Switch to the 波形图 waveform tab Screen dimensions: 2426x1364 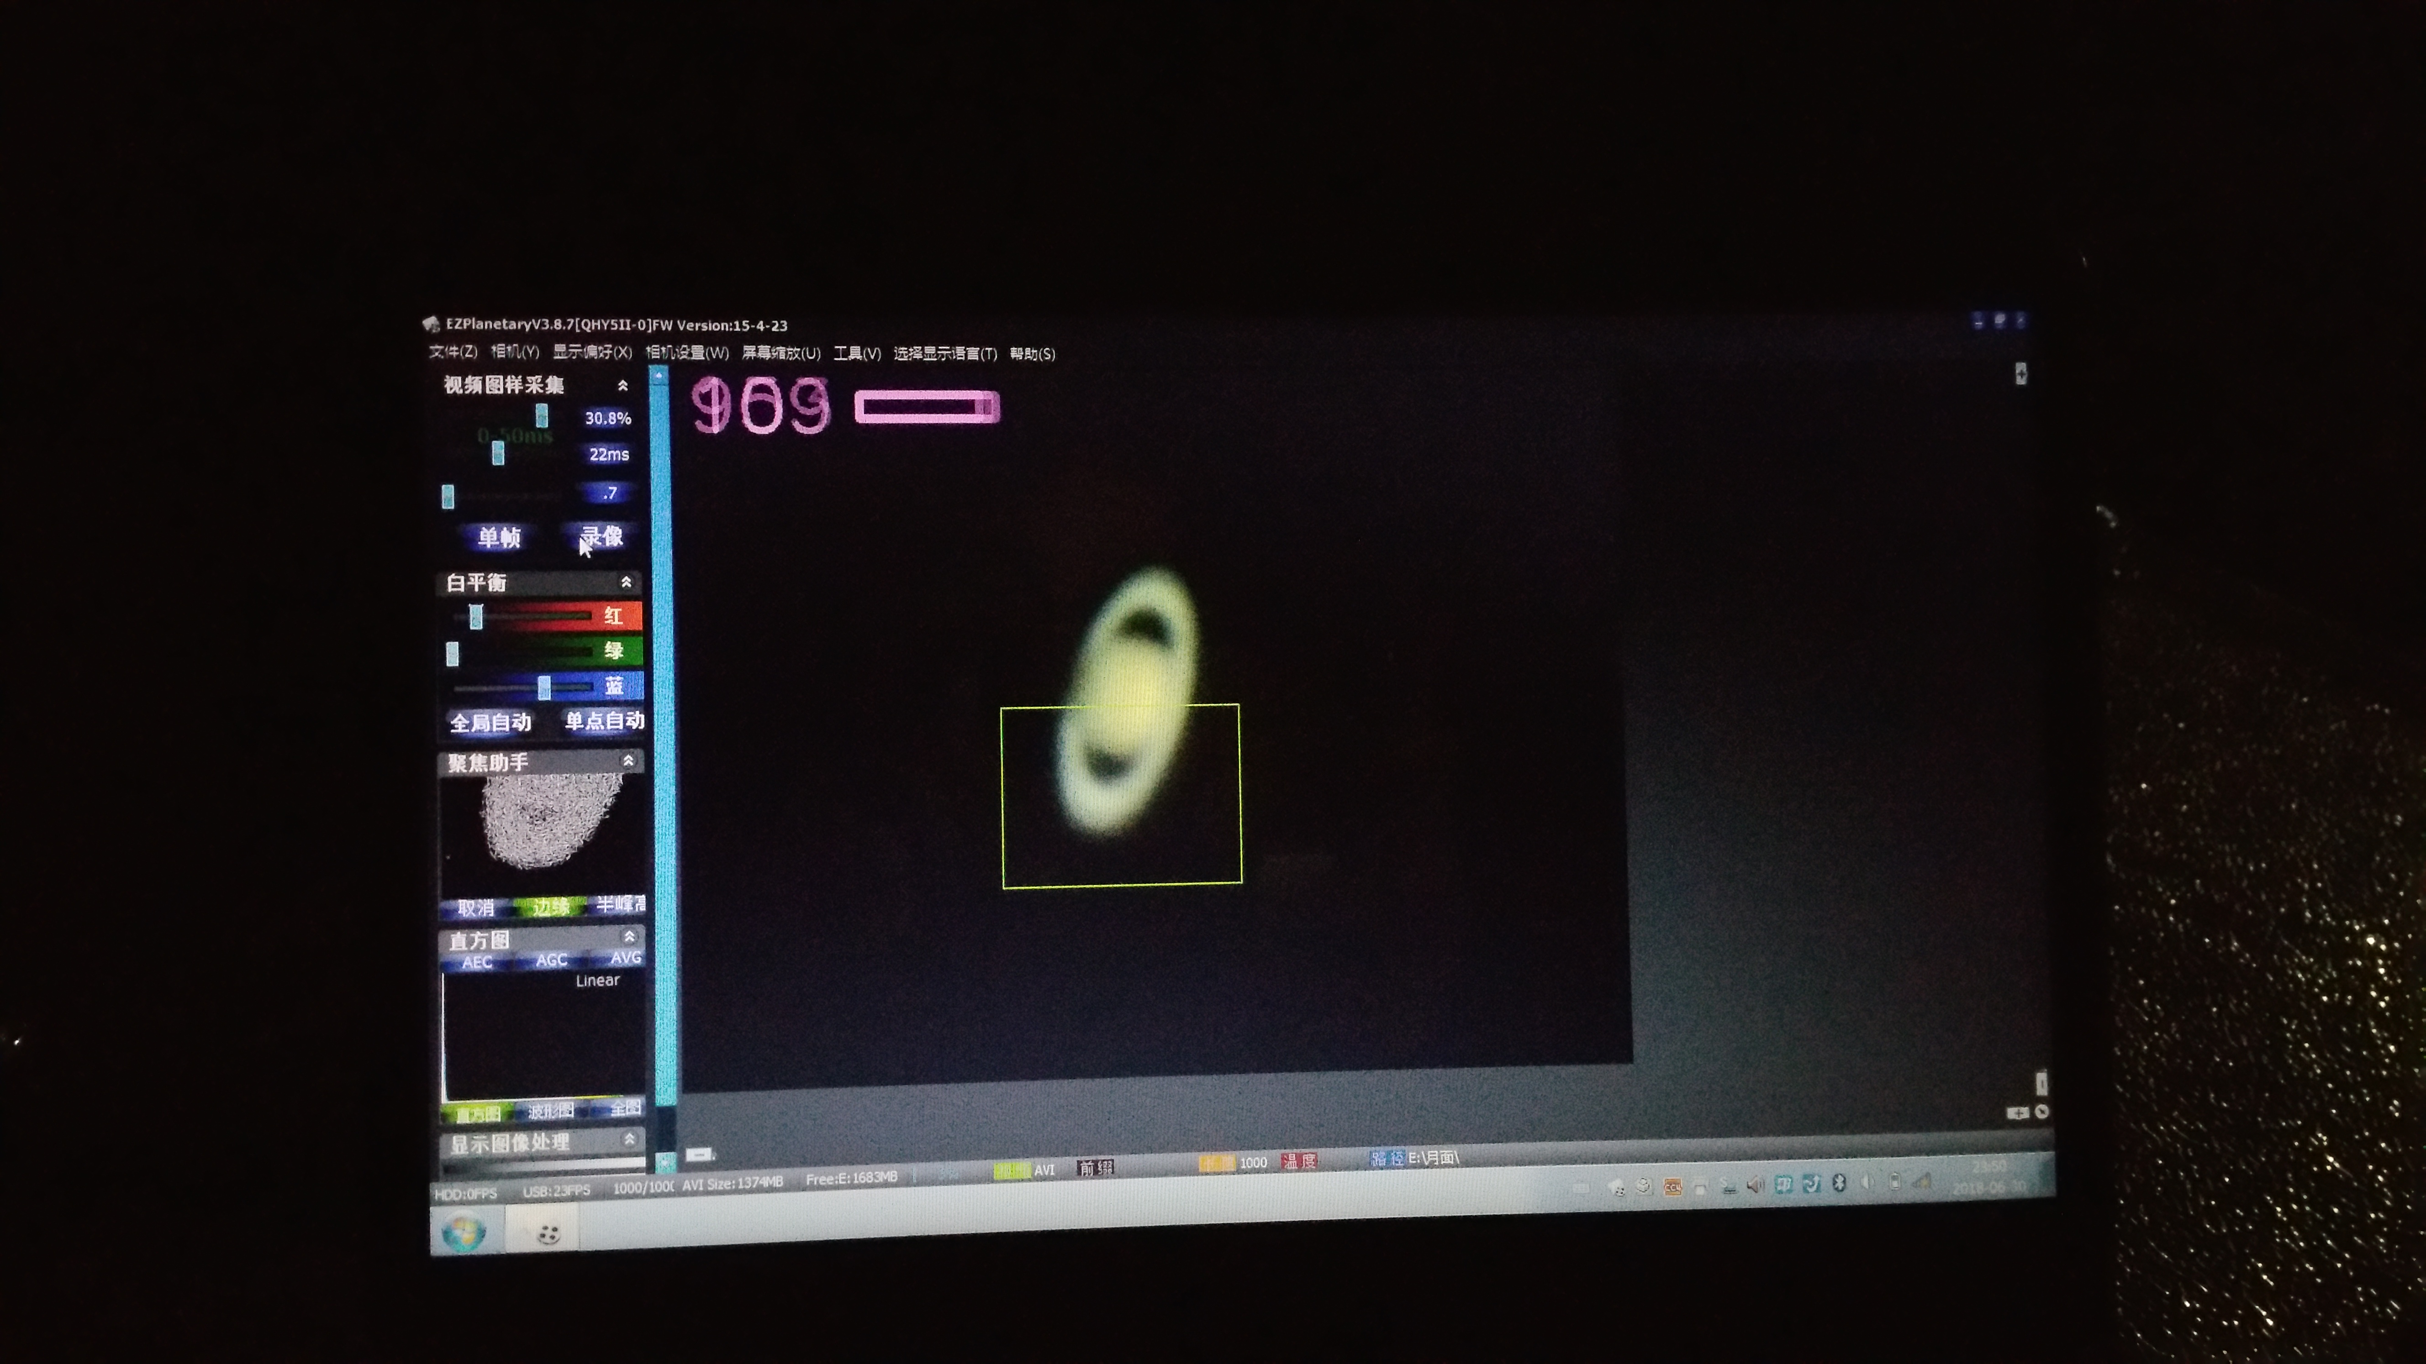tap(551, 1112)
